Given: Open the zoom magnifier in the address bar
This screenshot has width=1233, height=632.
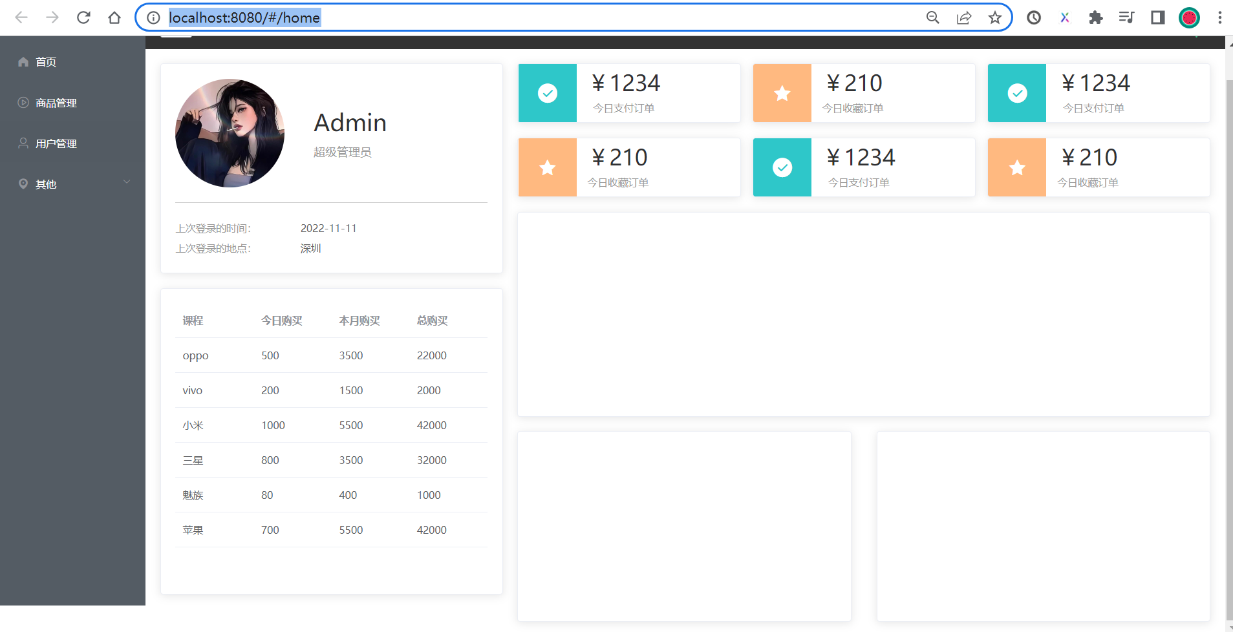Looking at the screenshot, I should coord(932,17).
